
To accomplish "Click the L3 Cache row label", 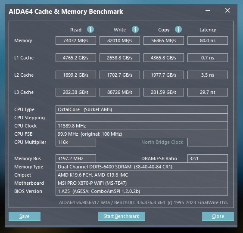I will point(24,92).
